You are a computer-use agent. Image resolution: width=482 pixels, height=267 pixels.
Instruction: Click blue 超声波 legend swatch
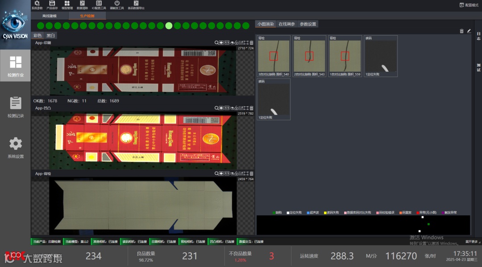point(308,213)
